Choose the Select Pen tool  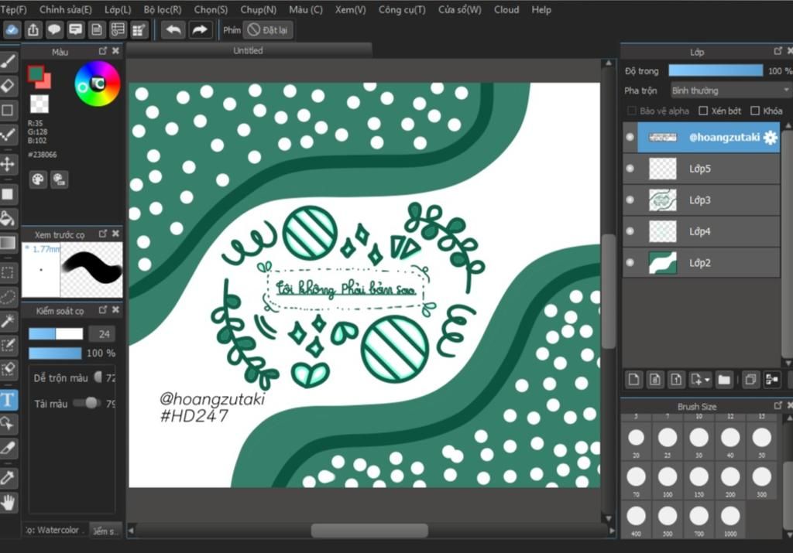coord(8,345)
